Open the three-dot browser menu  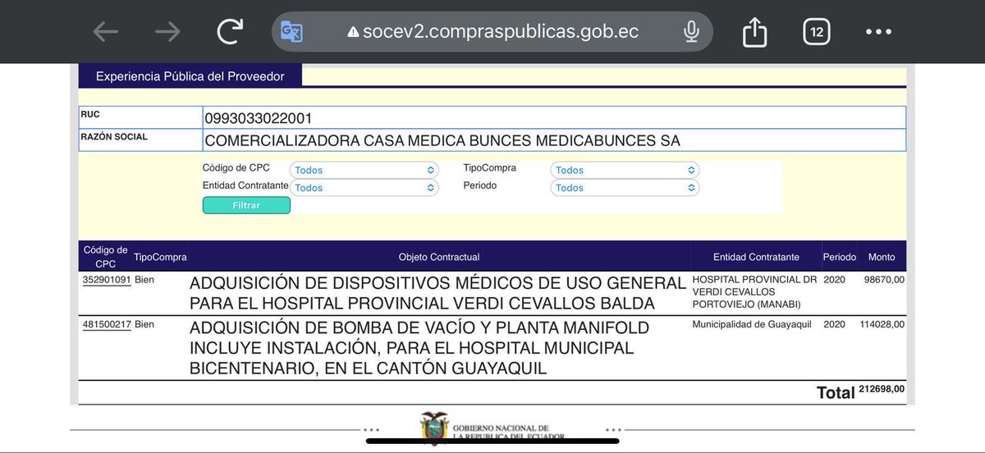pos(878,32)
